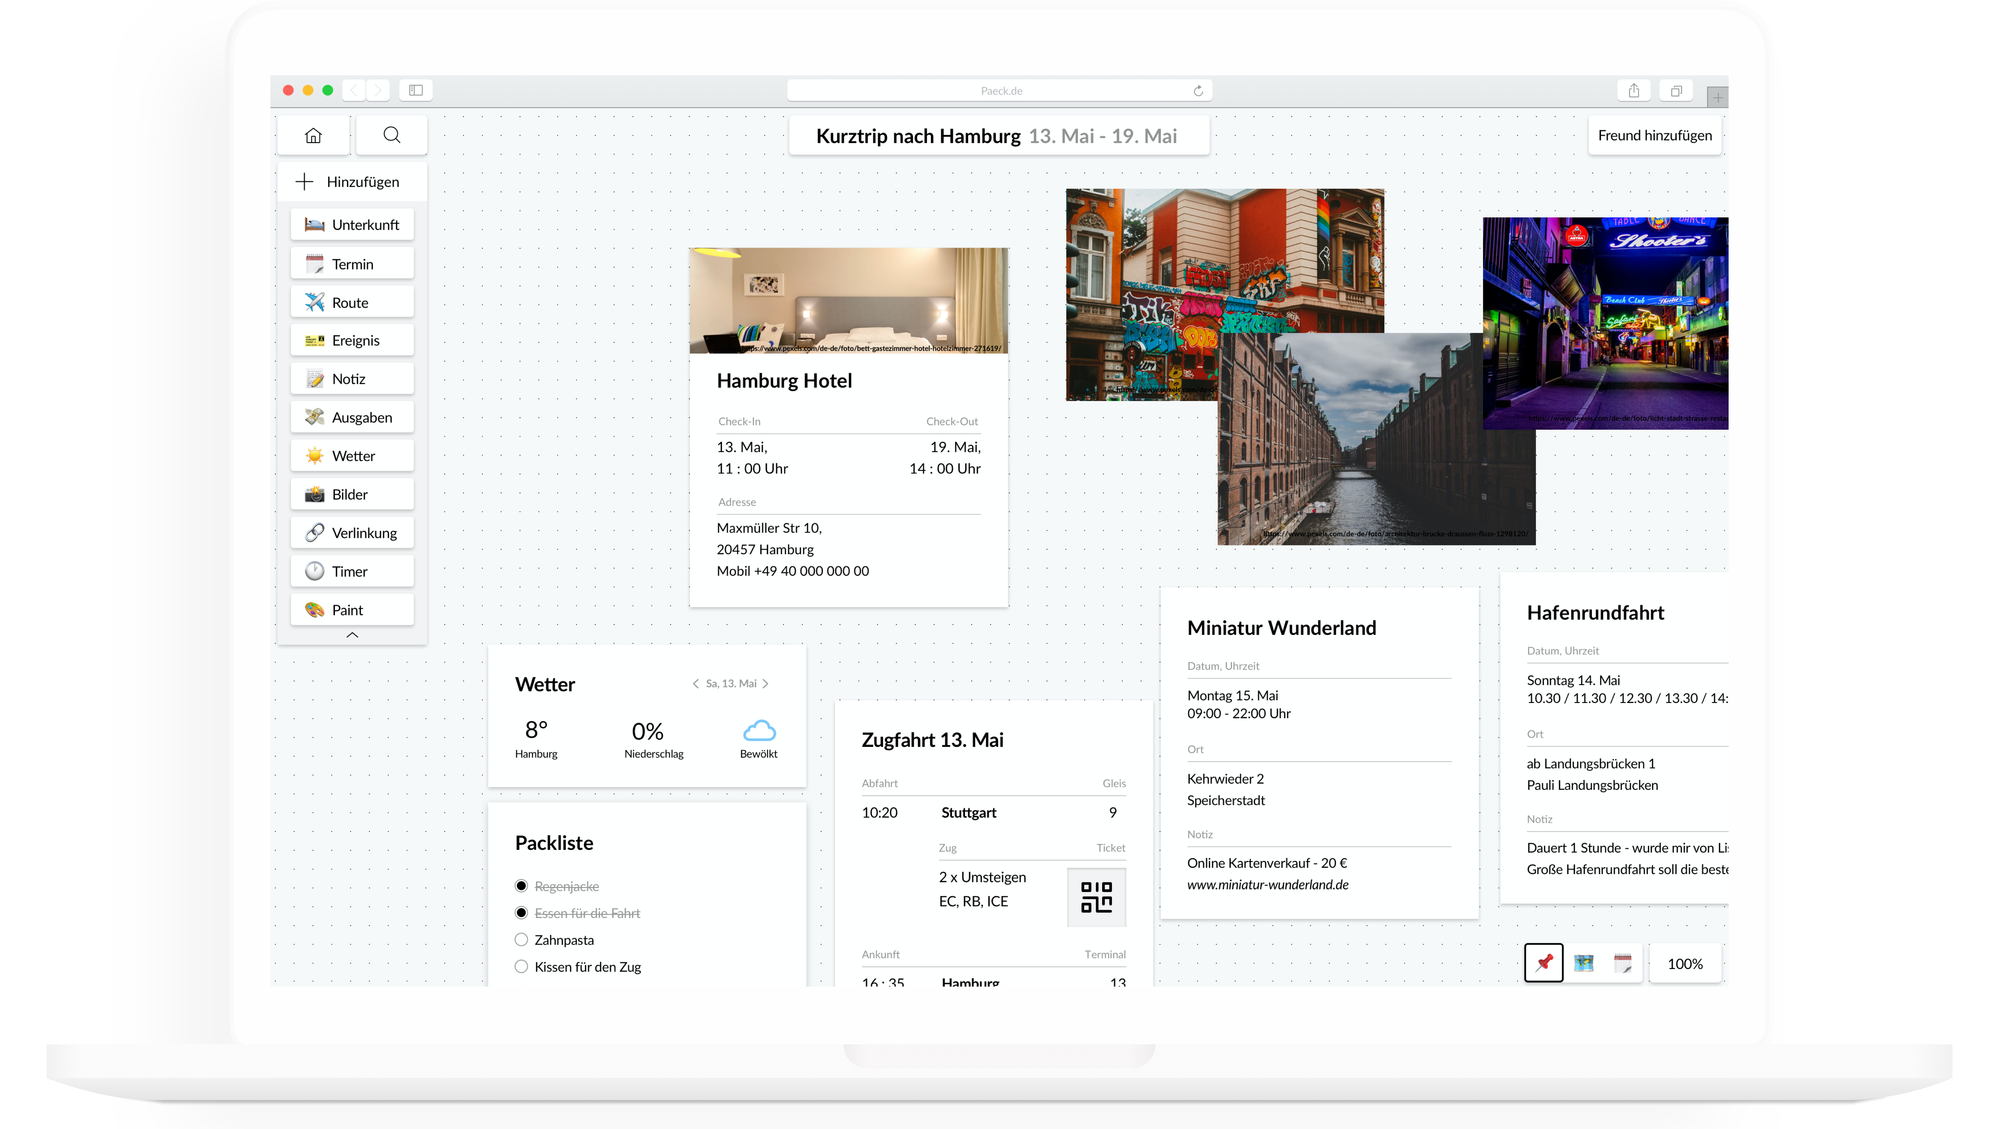Click the 100% zoom level button
1999x1129 pixels.
(x=1685, y=964)
